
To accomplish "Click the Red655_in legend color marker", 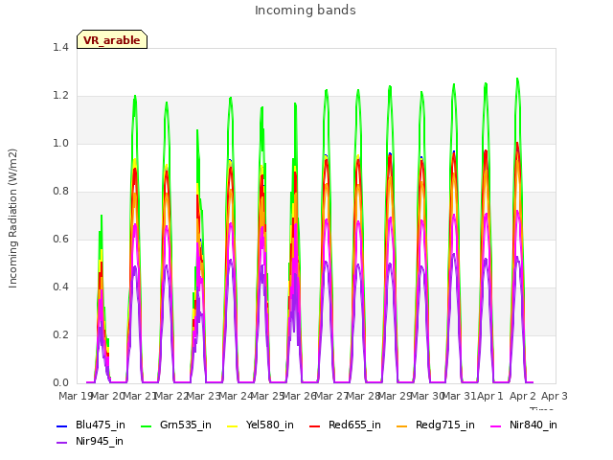I will (x=315, y=425).
